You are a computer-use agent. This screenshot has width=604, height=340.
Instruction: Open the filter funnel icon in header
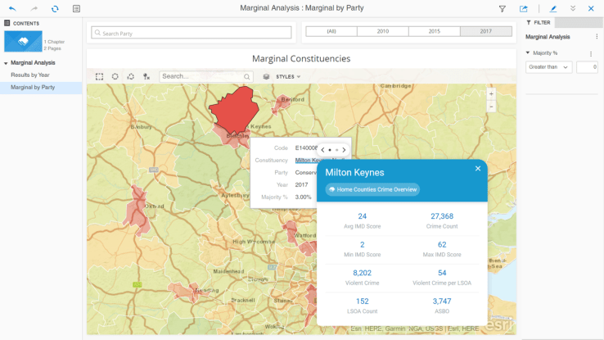click(503, 8)
